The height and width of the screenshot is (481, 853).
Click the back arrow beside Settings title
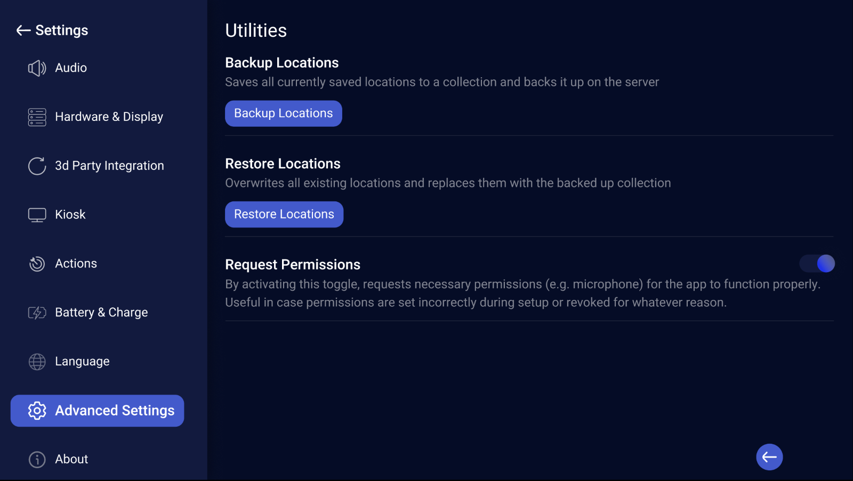(x=23, y=30)
